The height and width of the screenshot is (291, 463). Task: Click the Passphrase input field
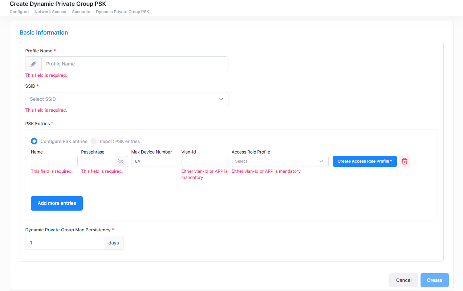[97, 162]
